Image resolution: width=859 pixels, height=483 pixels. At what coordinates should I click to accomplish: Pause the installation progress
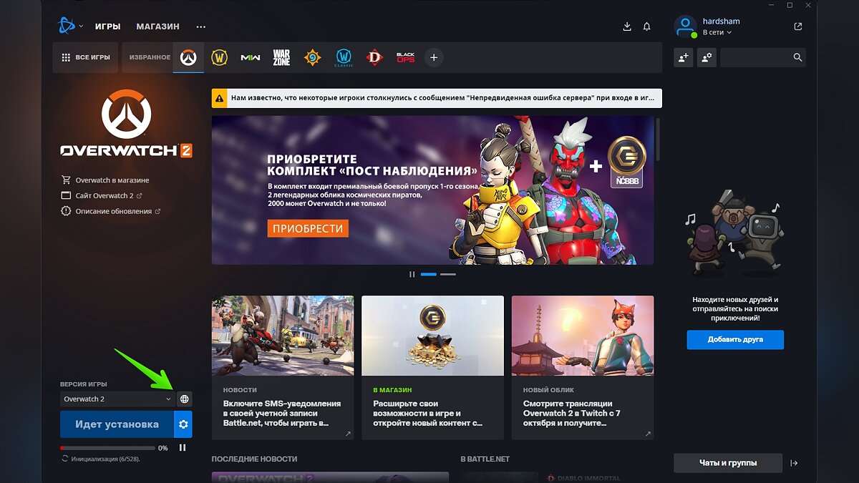click(183, 448)
